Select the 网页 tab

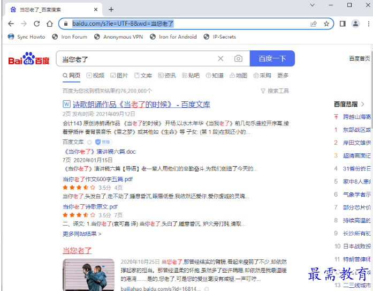(72, 76)
